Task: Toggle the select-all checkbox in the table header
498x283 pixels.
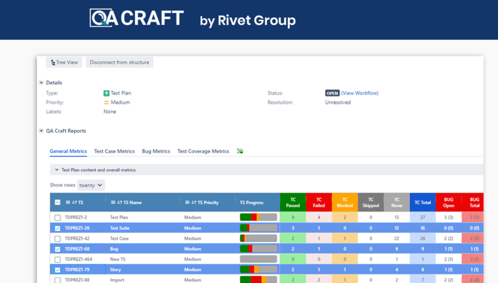Action: coord(58,203)
